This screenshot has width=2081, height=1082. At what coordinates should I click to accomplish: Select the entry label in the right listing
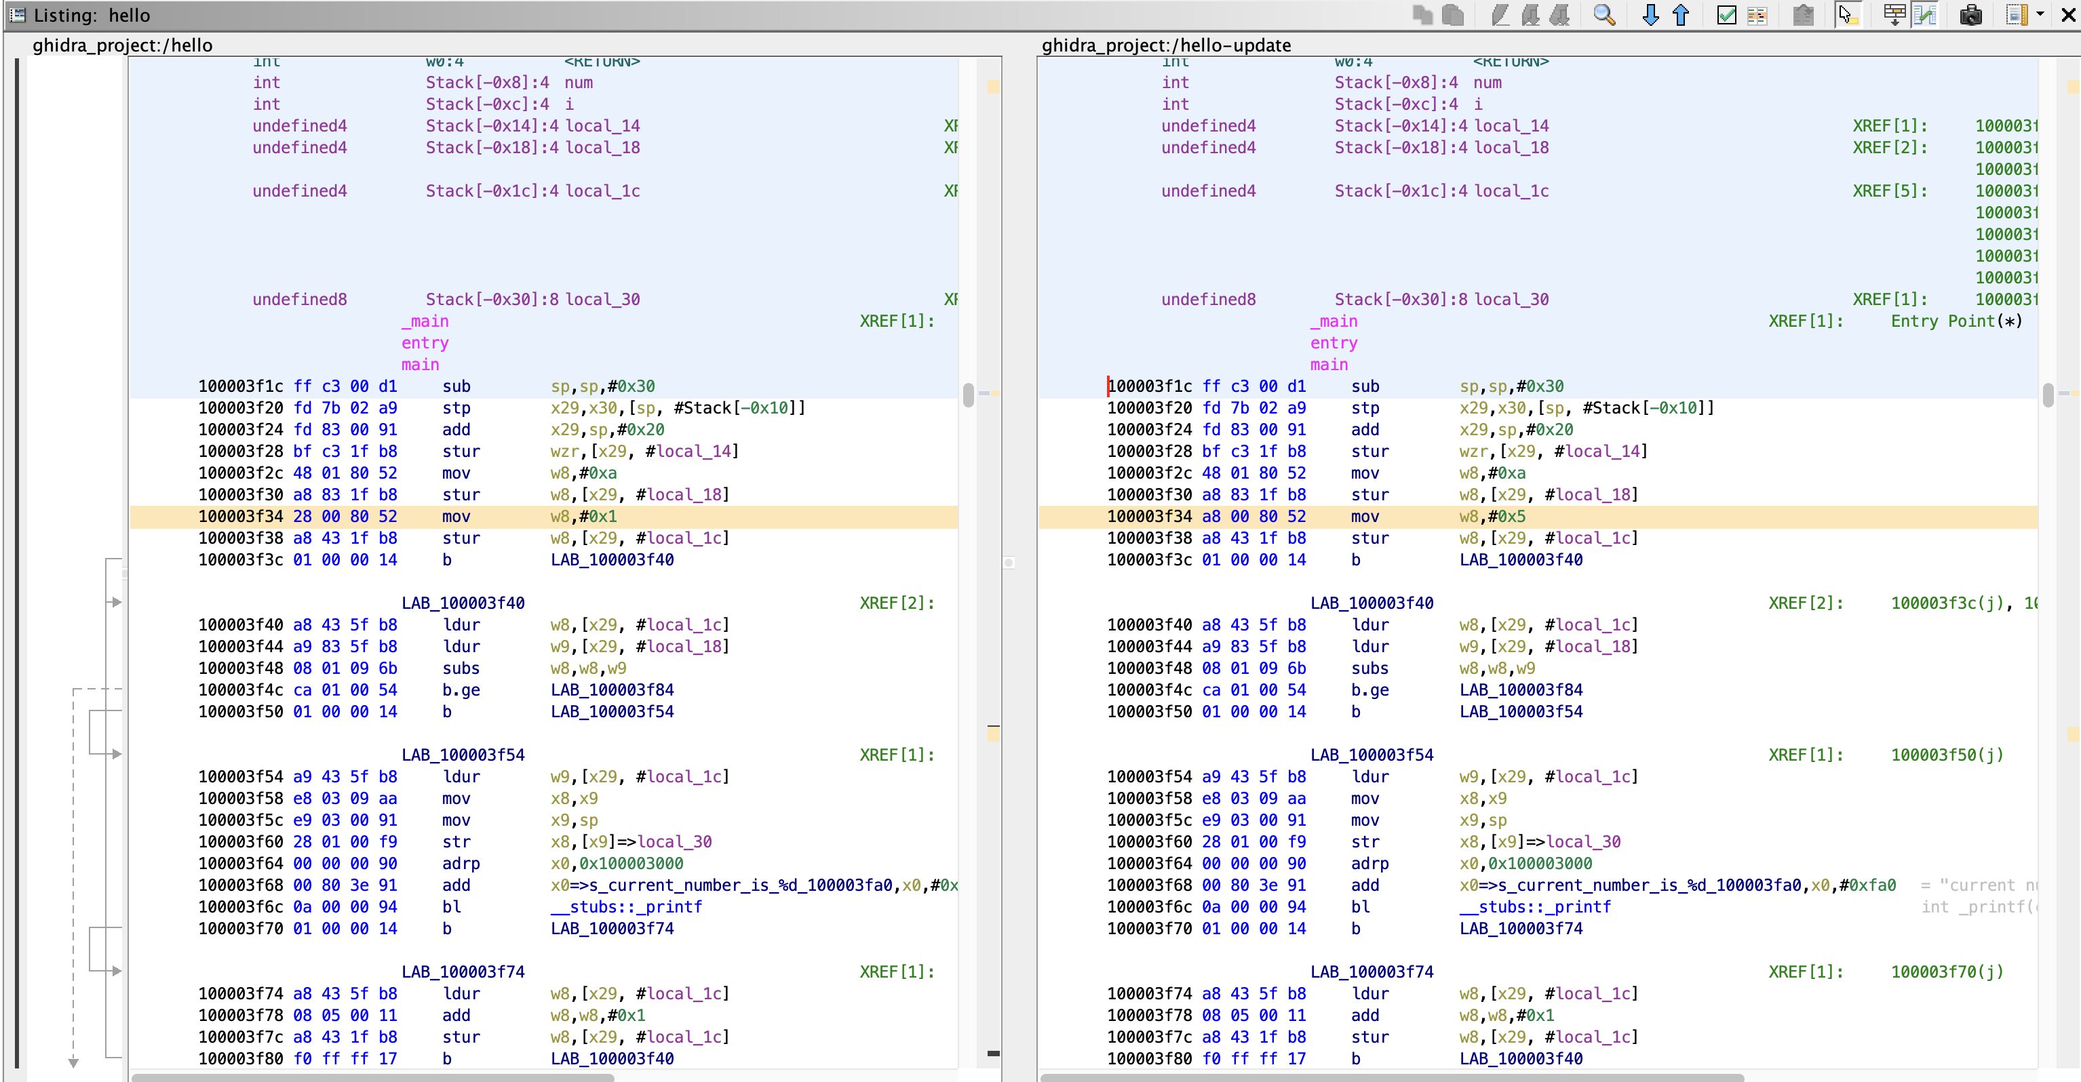(x=1334, y=343)
